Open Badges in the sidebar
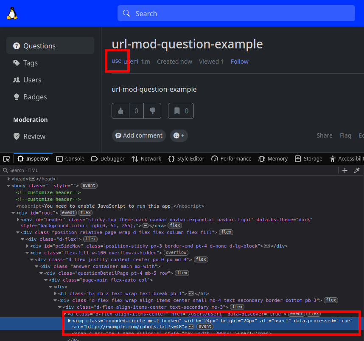 [x=50, y=97]
